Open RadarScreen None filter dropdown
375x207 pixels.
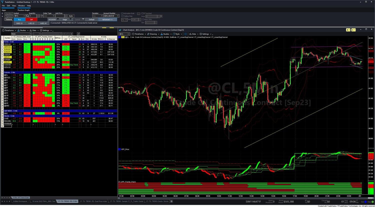30,34
